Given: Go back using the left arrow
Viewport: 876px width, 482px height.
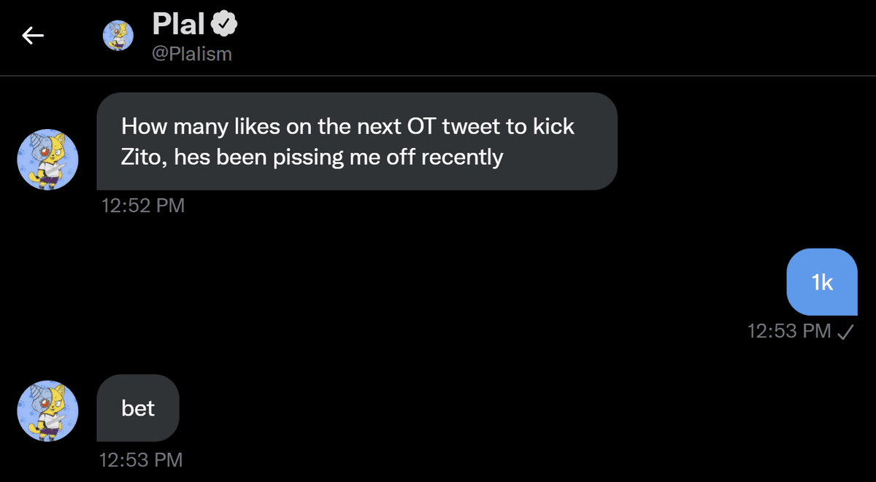Looking at the screenshot, I should tap(33, 35).
